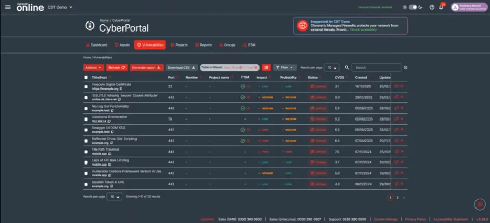490x223 pixels.
Task: Switch to the Assets tab
Action: pyautogui.click(x=122, y=45)
